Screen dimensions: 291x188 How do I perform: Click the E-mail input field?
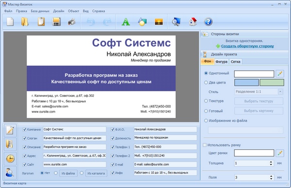(x=165, y=164)
